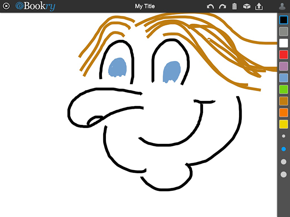The width and height of the screenshot is (290, 217).
Task: Click the share upload icon
Action: (259, 6)
